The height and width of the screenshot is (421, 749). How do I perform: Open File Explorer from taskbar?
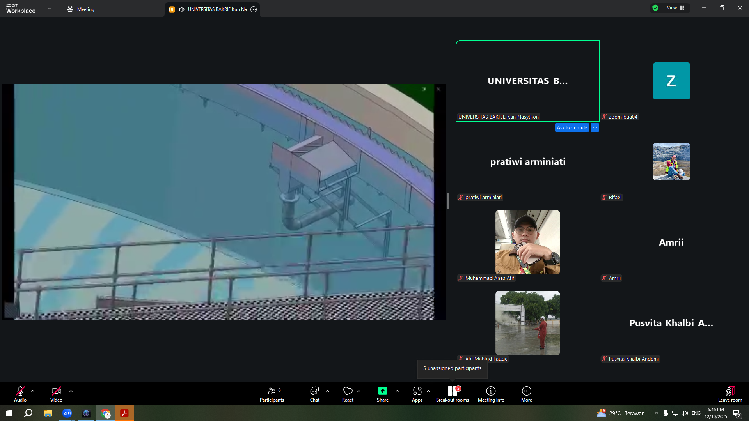tap(48, 413)
